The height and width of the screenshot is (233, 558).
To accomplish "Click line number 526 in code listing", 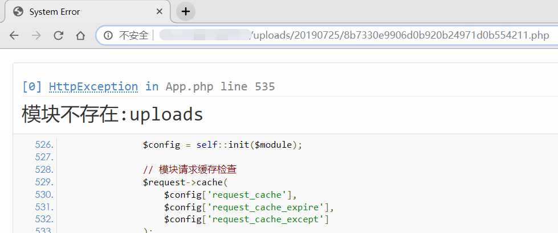I will coord(44,144).
